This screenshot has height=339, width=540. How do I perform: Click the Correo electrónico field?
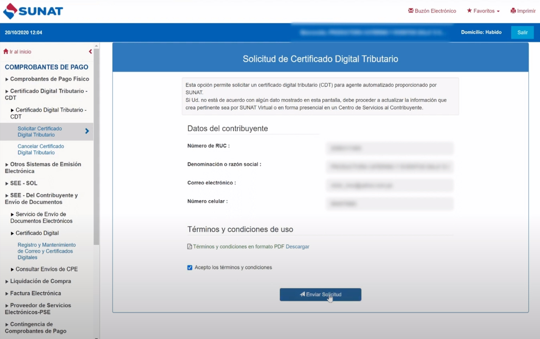(x=390, y=185)
